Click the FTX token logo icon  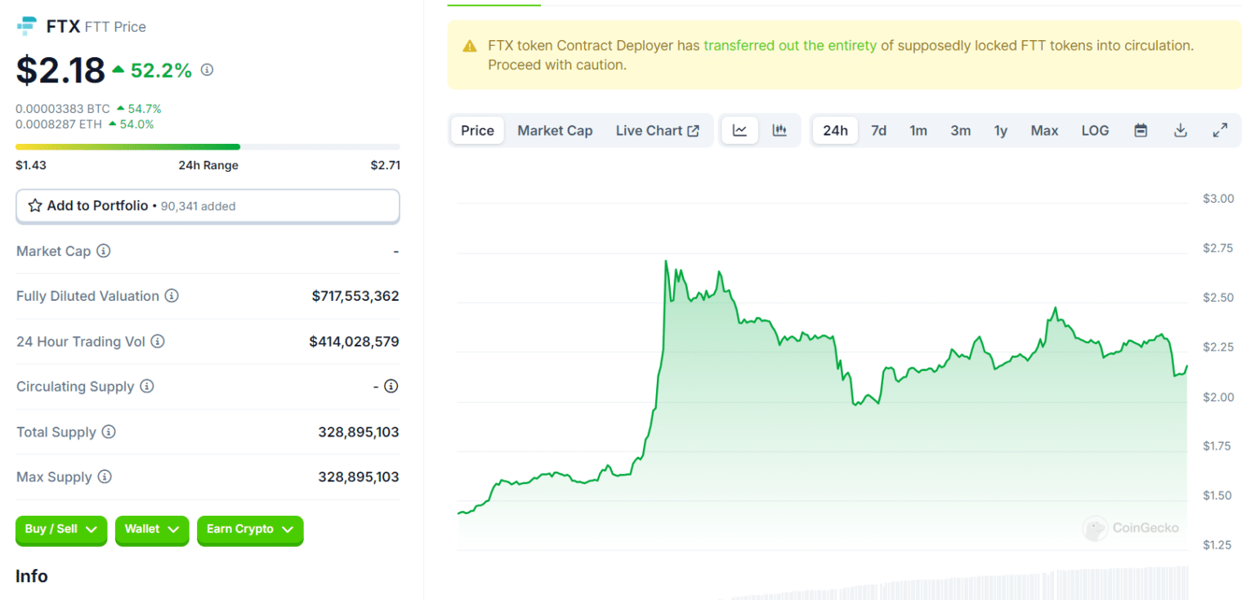coord(27,26)
